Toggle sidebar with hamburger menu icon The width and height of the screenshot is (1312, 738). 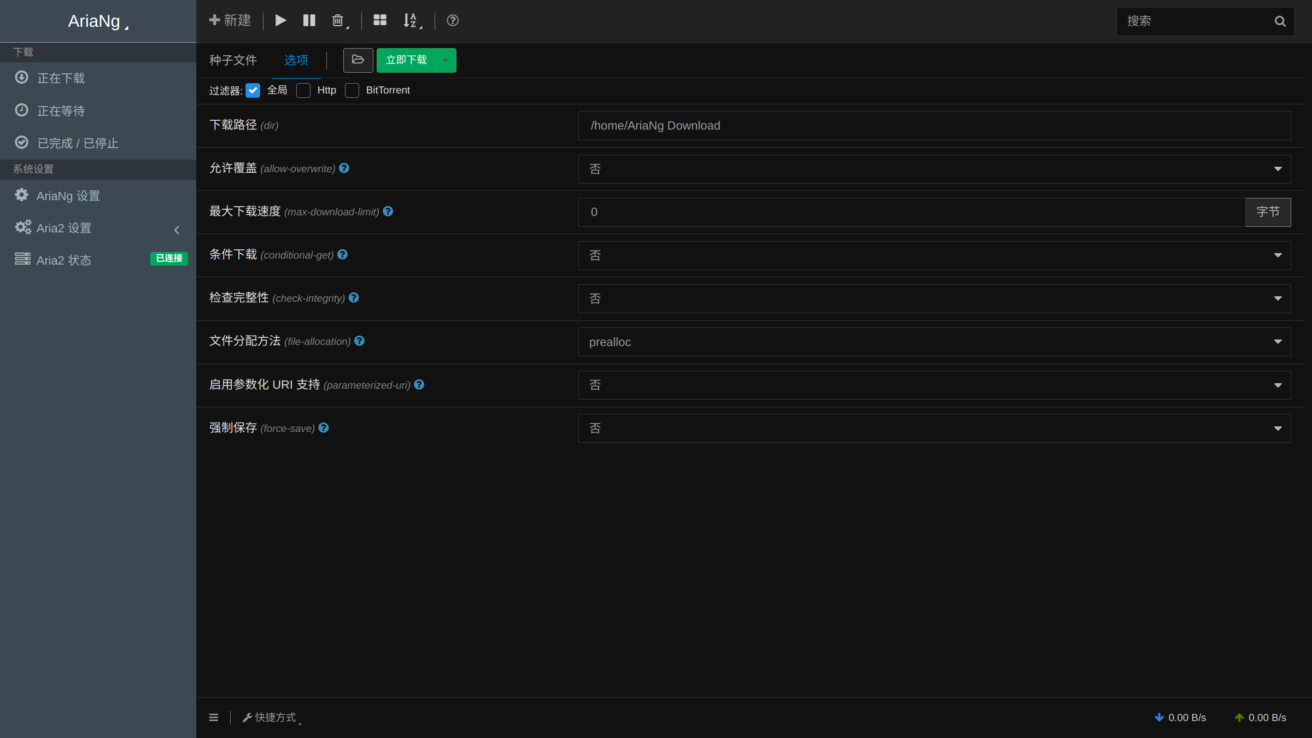click(214, 717)
